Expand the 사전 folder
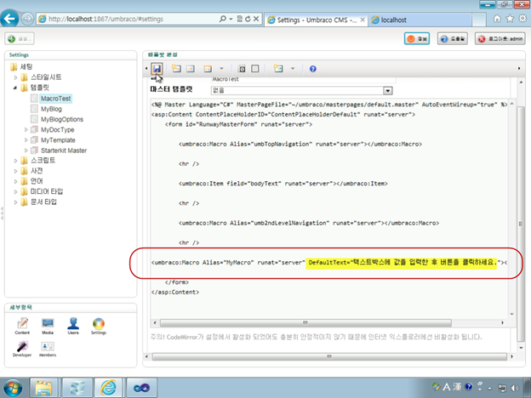 (x=15, y=171)
